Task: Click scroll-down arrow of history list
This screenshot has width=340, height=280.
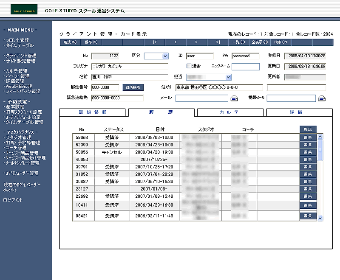Action: [320, 218]
